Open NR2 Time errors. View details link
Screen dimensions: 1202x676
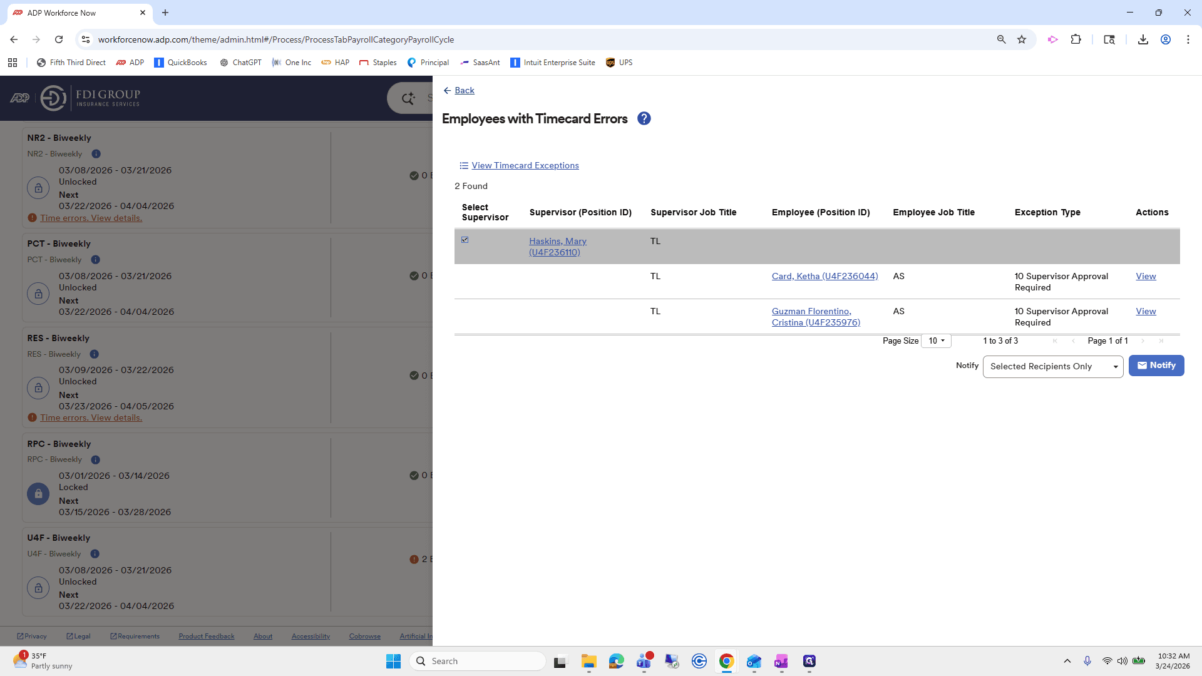point(91,218)
